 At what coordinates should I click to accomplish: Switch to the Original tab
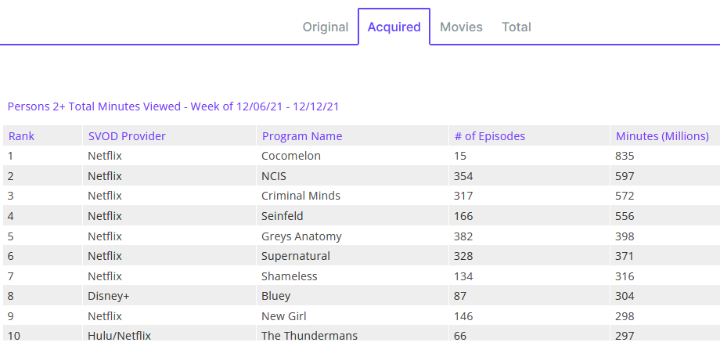[326, 27]
